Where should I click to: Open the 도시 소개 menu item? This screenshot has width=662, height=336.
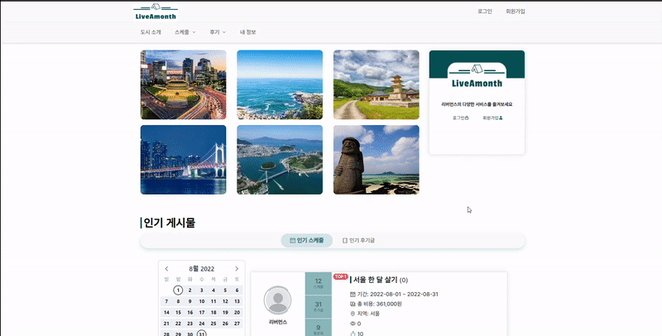pos(151,32)
